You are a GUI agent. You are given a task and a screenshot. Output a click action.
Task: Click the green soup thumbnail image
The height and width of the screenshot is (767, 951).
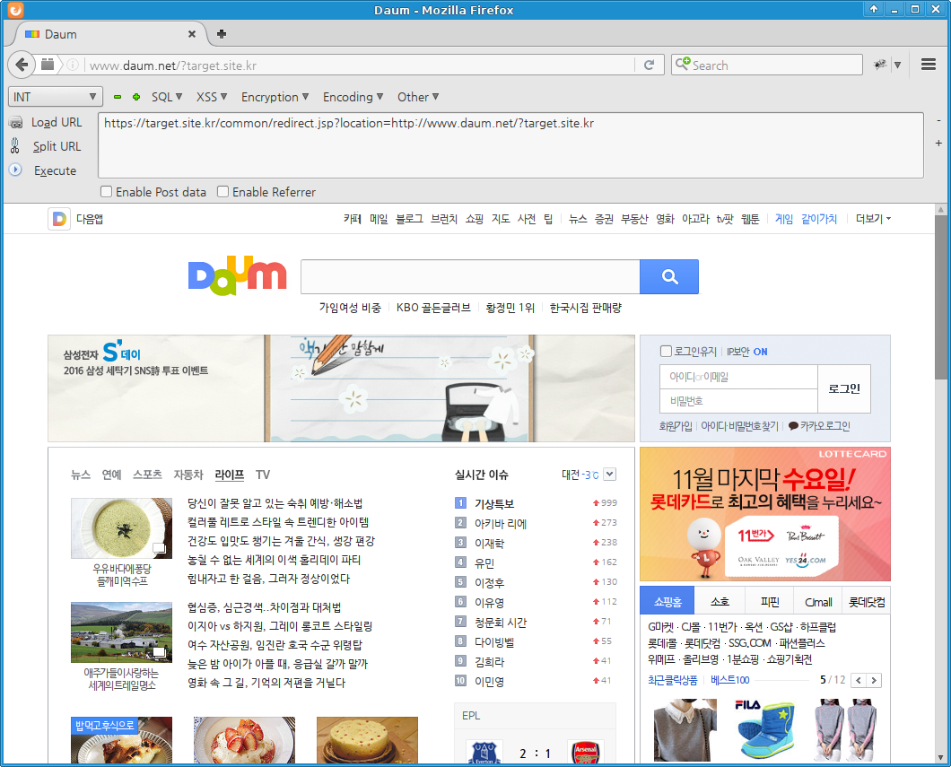click(x=121, y=528)
